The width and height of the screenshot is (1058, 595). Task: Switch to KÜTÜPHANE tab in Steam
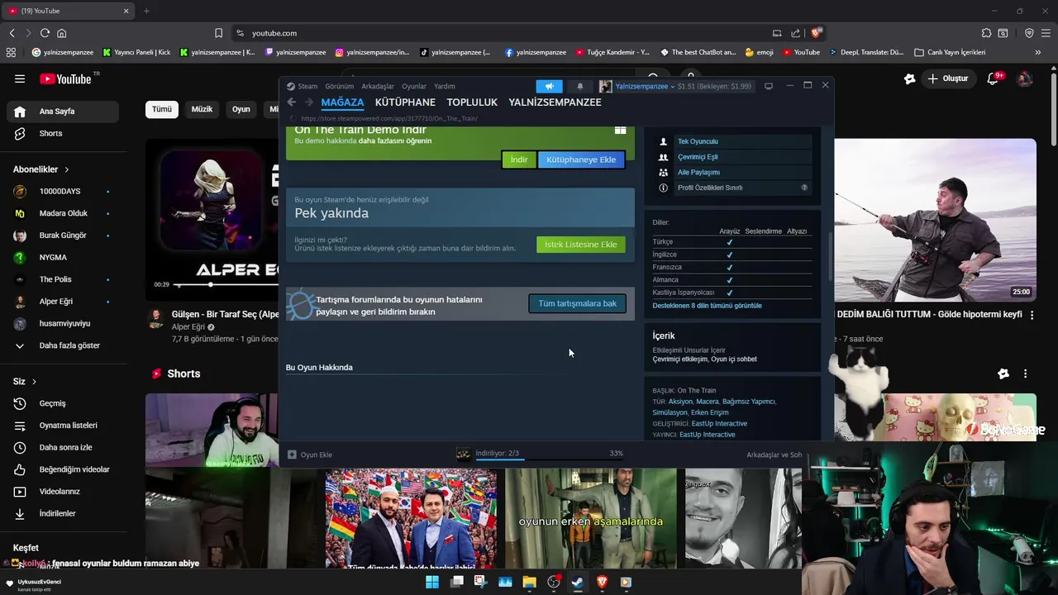pyautogui.click(x=405, y=102)
